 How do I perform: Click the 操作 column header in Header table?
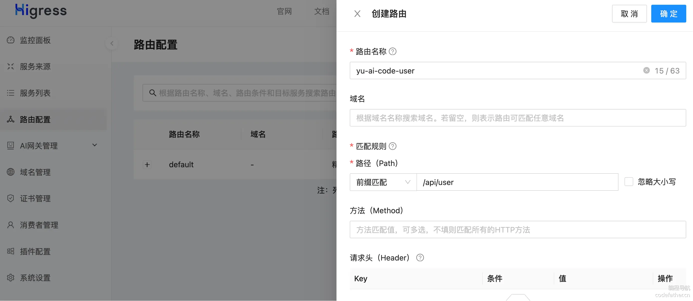click(x=665, y=279)
